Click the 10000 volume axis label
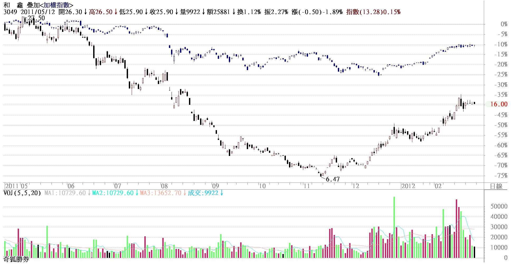The width and height of the screenshot is (511, 265). coord(499,248)
